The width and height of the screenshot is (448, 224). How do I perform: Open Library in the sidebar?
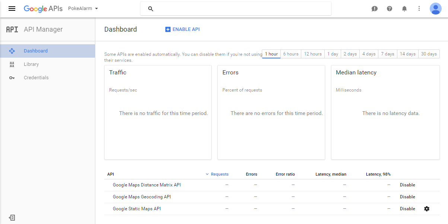(47, 64)
